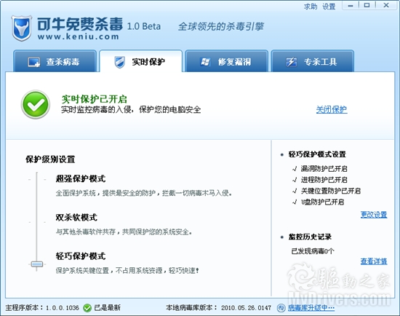
Task: Select 双杀软模式 level
Action: point(76,218)
